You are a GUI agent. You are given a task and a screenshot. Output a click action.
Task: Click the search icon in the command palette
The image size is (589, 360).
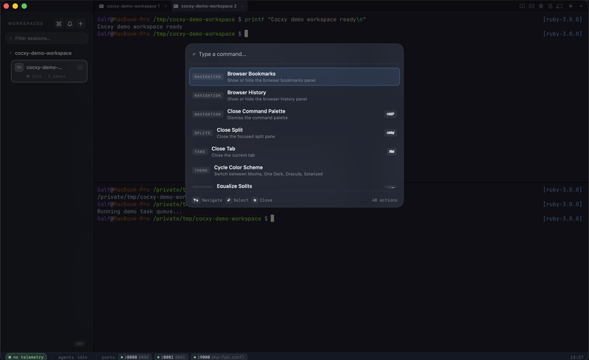(x=194, y=54)
